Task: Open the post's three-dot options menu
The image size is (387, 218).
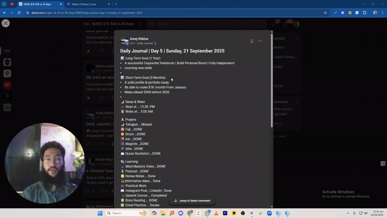Action: point(260,41)
